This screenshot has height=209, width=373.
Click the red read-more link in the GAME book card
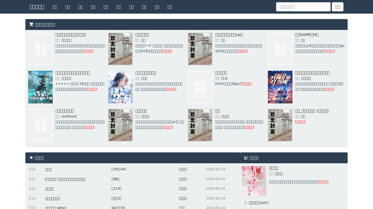click(330, 51)
